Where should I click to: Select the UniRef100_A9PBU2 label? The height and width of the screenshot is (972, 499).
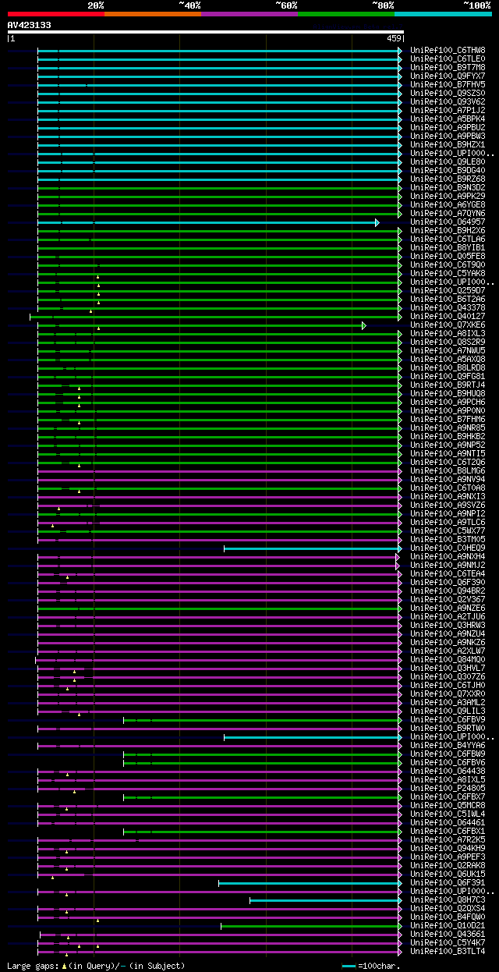click(x=448, y=127)
